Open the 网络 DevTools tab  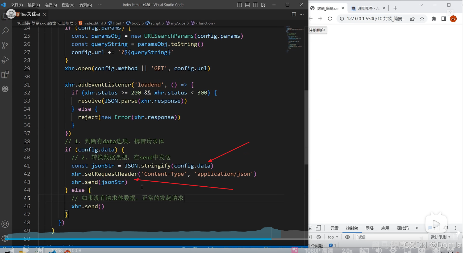tap(370, 228)
